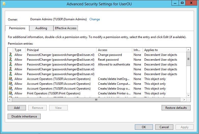Click the Change owner link
Image resolution: width=199 pixels, height=134 pixels.
95,19
